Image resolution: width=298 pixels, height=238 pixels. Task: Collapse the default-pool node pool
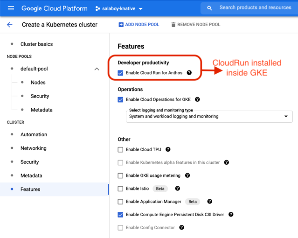tap(97, 69)
